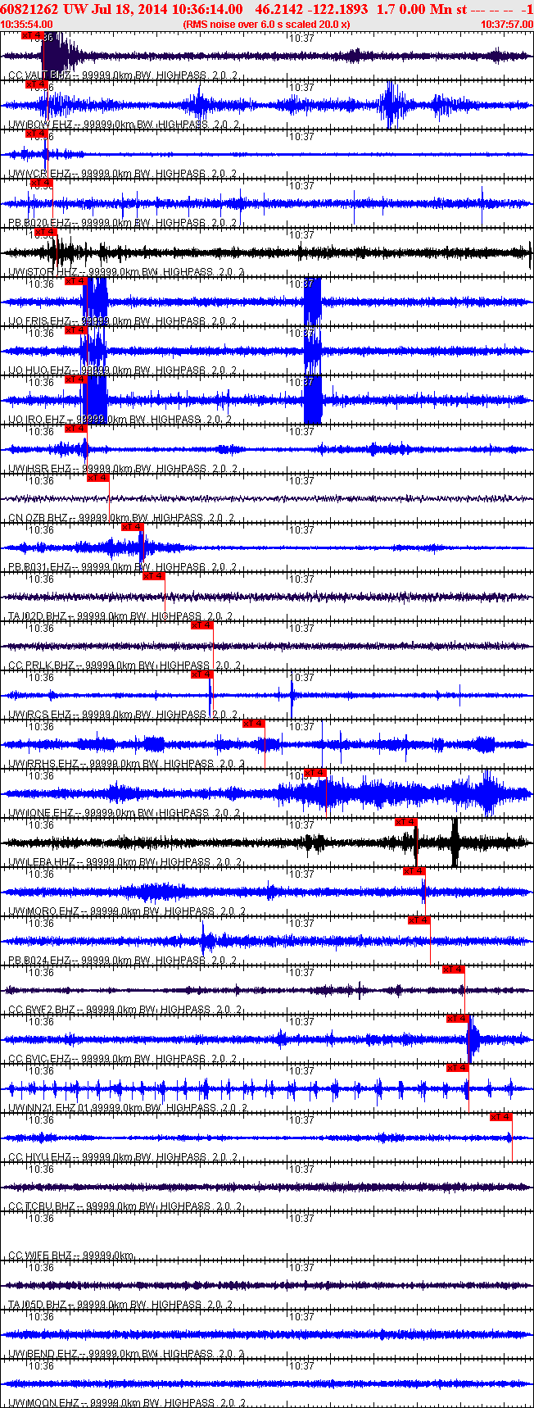Click the red pick flag on CC PRLK trace
The width and height of the screenshot is (534, 1408).
pos(202,625)
